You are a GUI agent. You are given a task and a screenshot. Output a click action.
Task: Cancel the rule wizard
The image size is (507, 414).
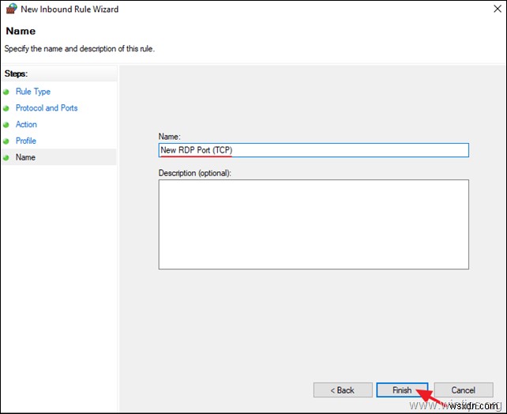point(464,390)
